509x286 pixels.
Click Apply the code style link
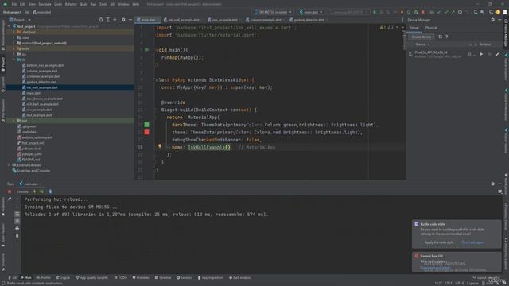[439, 242]
